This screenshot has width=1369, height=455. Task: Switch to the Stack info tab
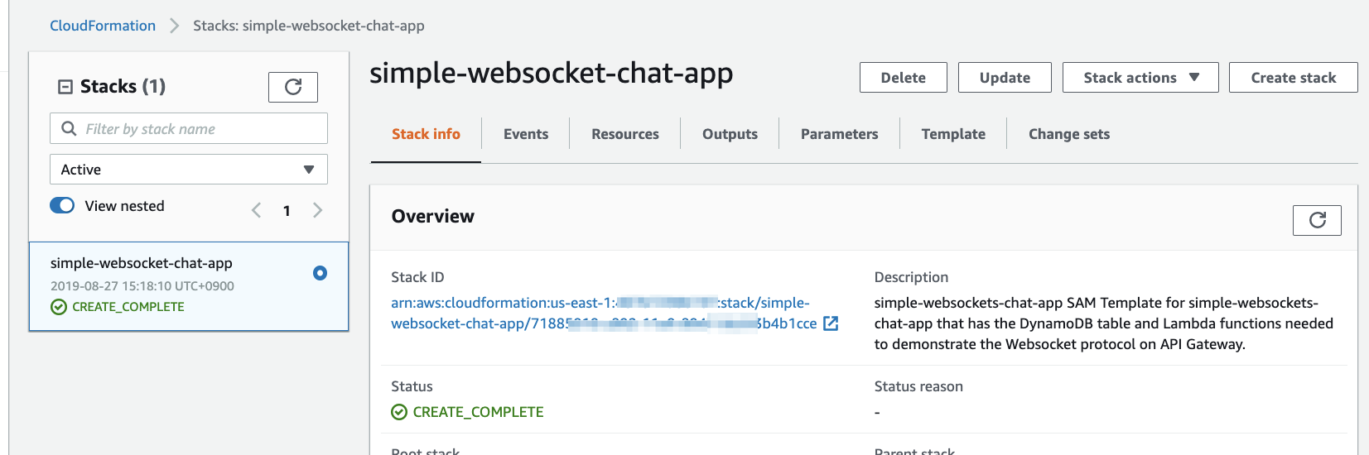pyautogui.click(x=426, y=134)
